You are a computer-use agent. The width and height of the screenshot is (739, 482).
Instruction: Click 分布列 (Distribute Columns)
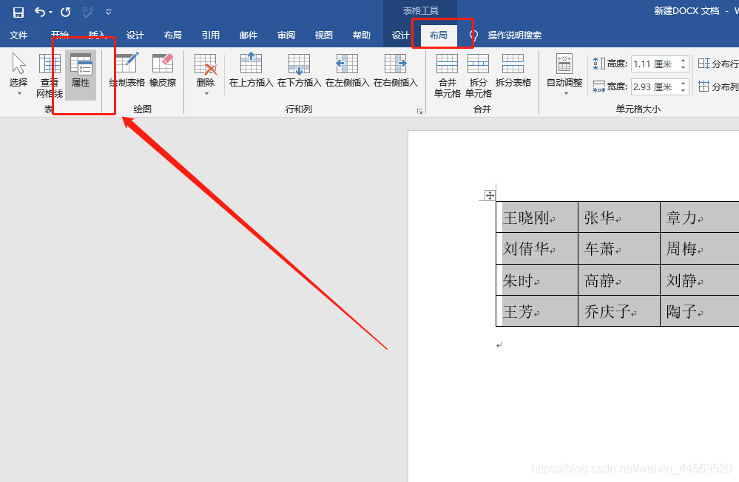click(x=718, y=86)
